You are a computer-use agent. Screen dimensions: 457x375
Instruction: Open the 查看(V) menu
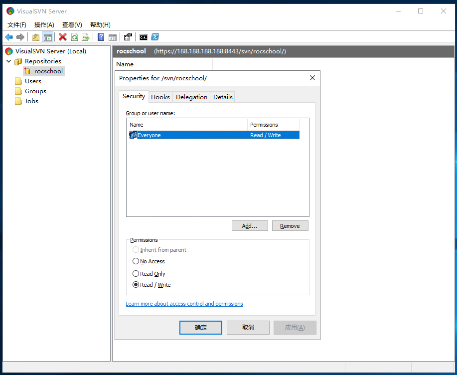[x=72, y=25]
